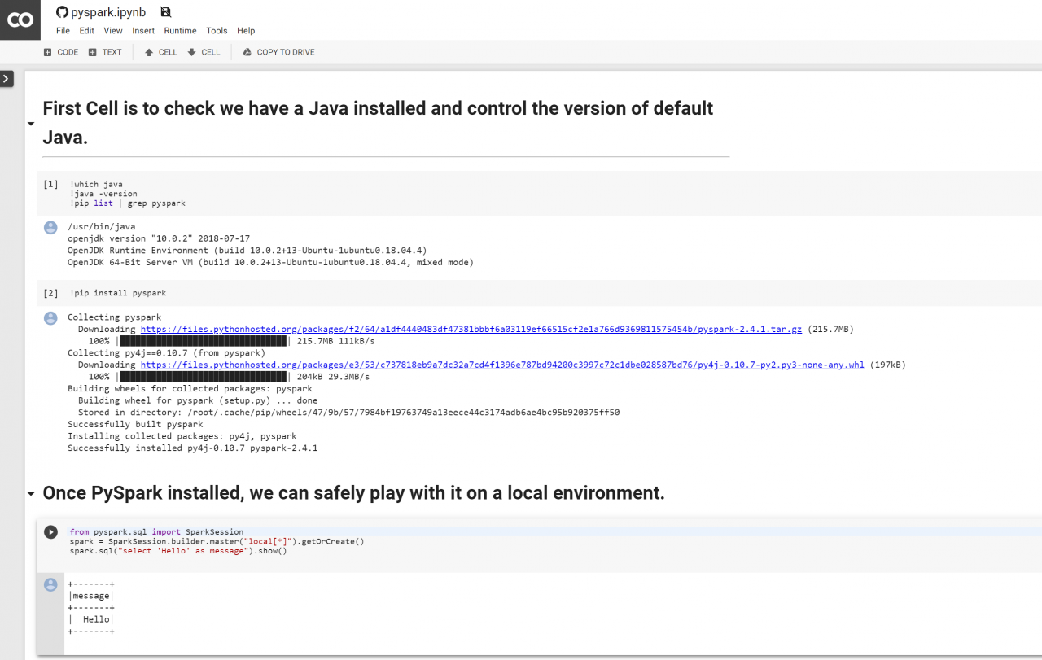Image resolution: width=1042 pixels, height=660 pixels.
Task: Open the Runtime menu
Action: pyautogui.click(x=180, y=31)
